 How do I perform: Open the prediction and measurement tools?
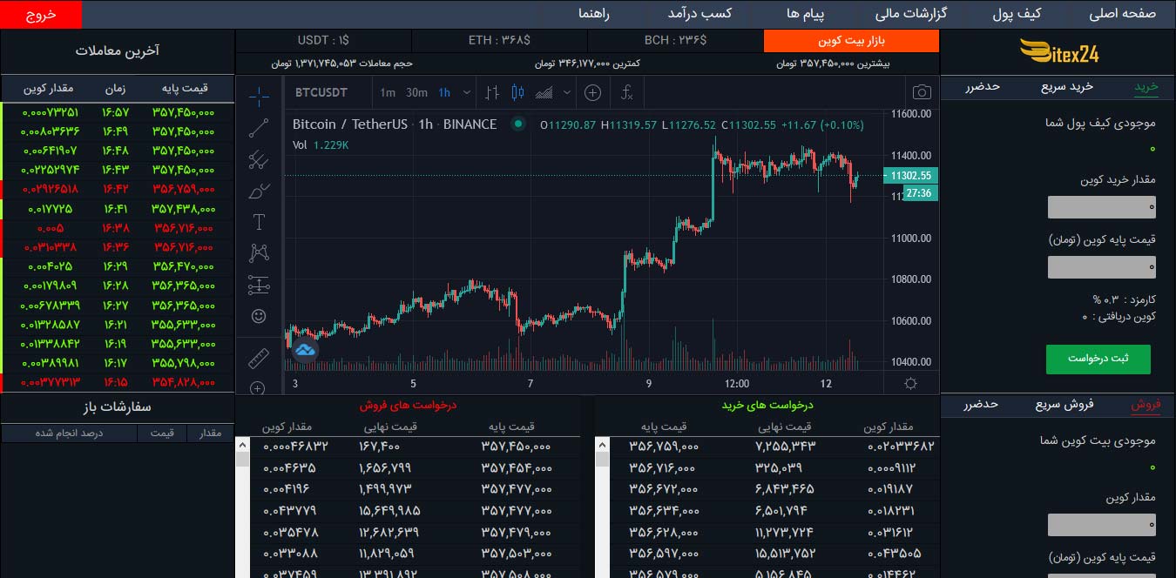259,285
